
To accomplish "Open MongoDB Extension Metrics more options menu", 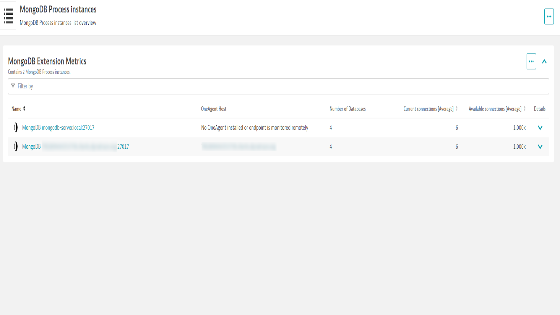I will 531,61.
